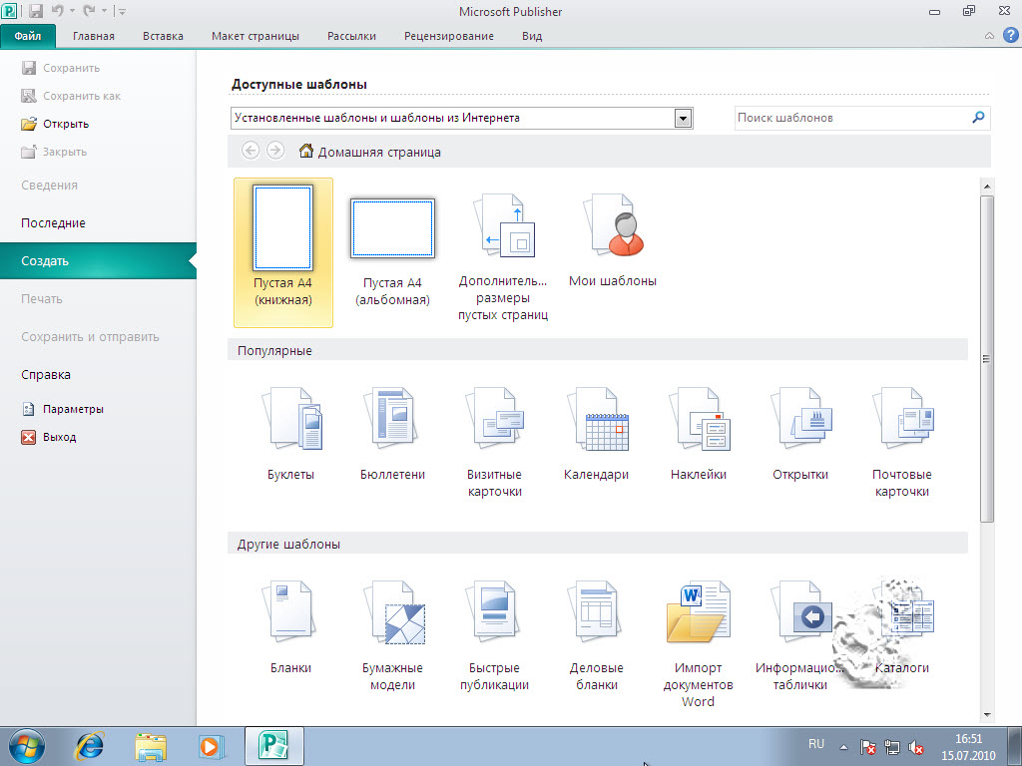Open Windows Media Player from taskbar
The image size is (1022, 766).
[x=212, y=746]
